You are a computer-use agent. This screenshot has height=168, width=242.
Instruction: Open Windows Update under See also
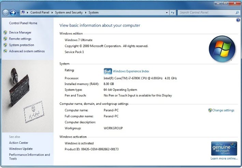click(21, 149)
